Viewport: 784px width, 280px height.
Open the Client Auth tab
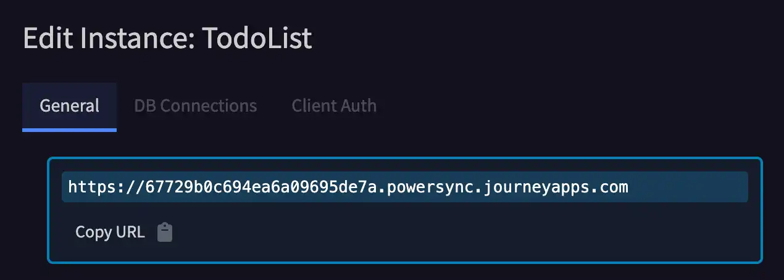point(334,106)
